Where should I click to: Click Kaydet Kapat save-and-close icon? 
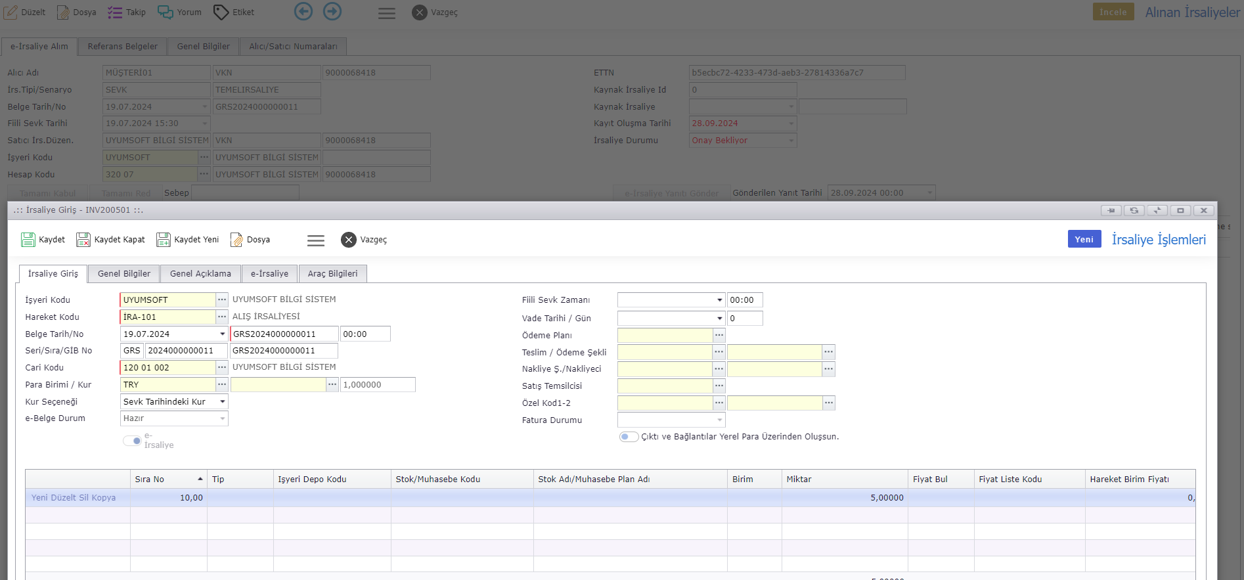pyautogui.click(x=83, y=240)
